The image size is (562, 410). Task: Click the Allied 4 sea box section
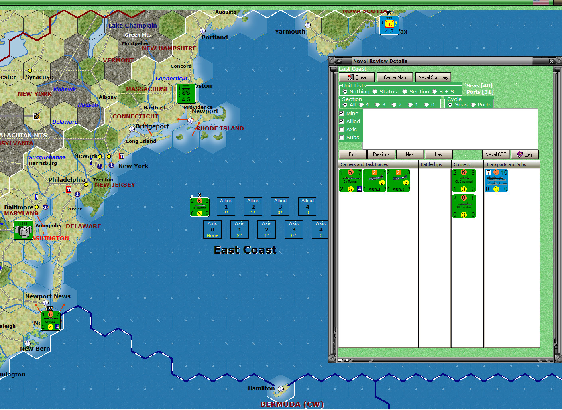(307, 207)
